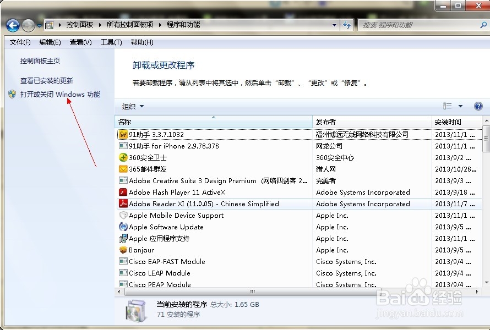Expand the arrow before 控制面板 breadcrumb

tap(59, 25)
